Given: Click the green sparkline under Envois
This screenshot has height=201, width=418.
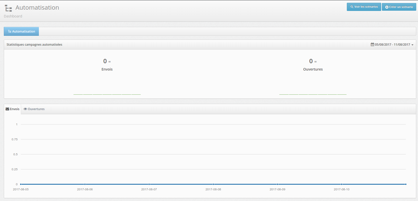Looking at the screenshot, I should click(x=107, y=94).
